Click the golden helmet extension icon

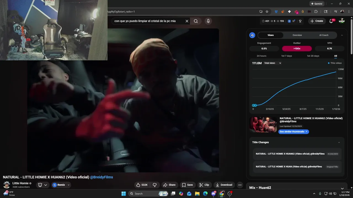[x=303, y=12]
